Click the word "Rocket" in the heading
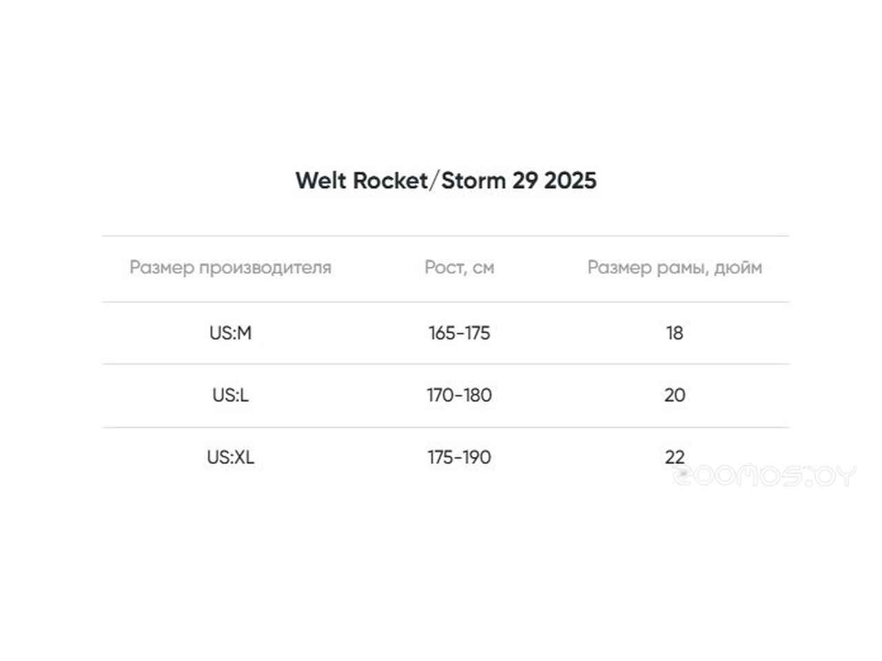This screenshot has height=661, width=882. click(x=390, y=180)
